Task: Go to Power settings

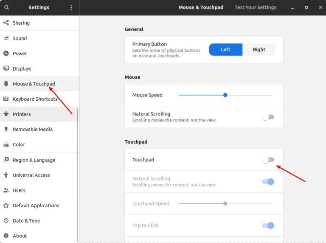Action: [39, 54]
